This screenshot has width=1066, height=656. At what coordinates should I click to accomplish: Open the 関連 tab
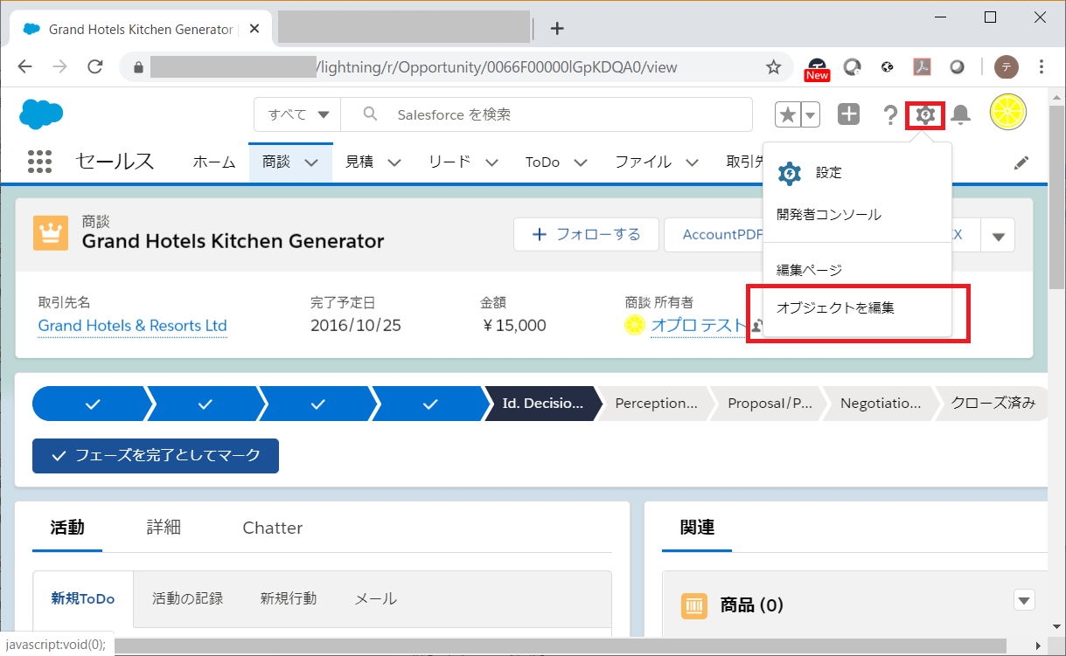pos(697,528)
